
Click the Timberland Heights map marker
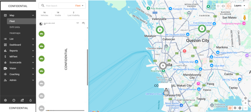pos(244,24)
